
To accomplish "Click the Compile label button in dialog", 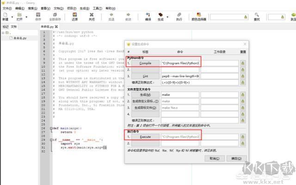I will [x=145, y=63].
